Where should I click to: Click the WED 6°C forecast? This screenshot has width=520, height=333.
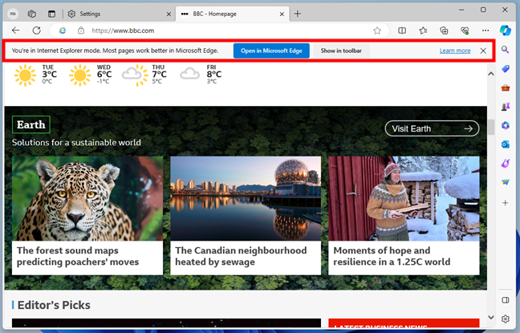[91, 75]
